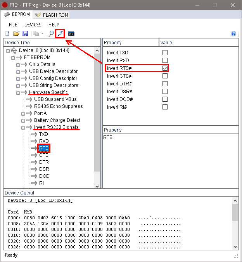Enable the Invert TXD checkbox
This screenshot has height=262, width=242.
[x=165, y=53]
